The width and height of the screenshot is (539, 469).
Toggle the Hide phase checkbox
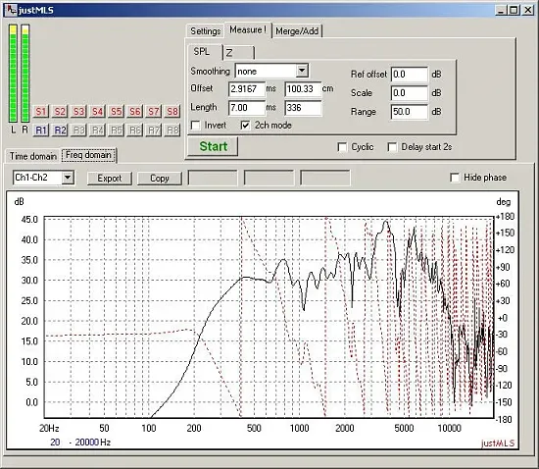[455, 178]
